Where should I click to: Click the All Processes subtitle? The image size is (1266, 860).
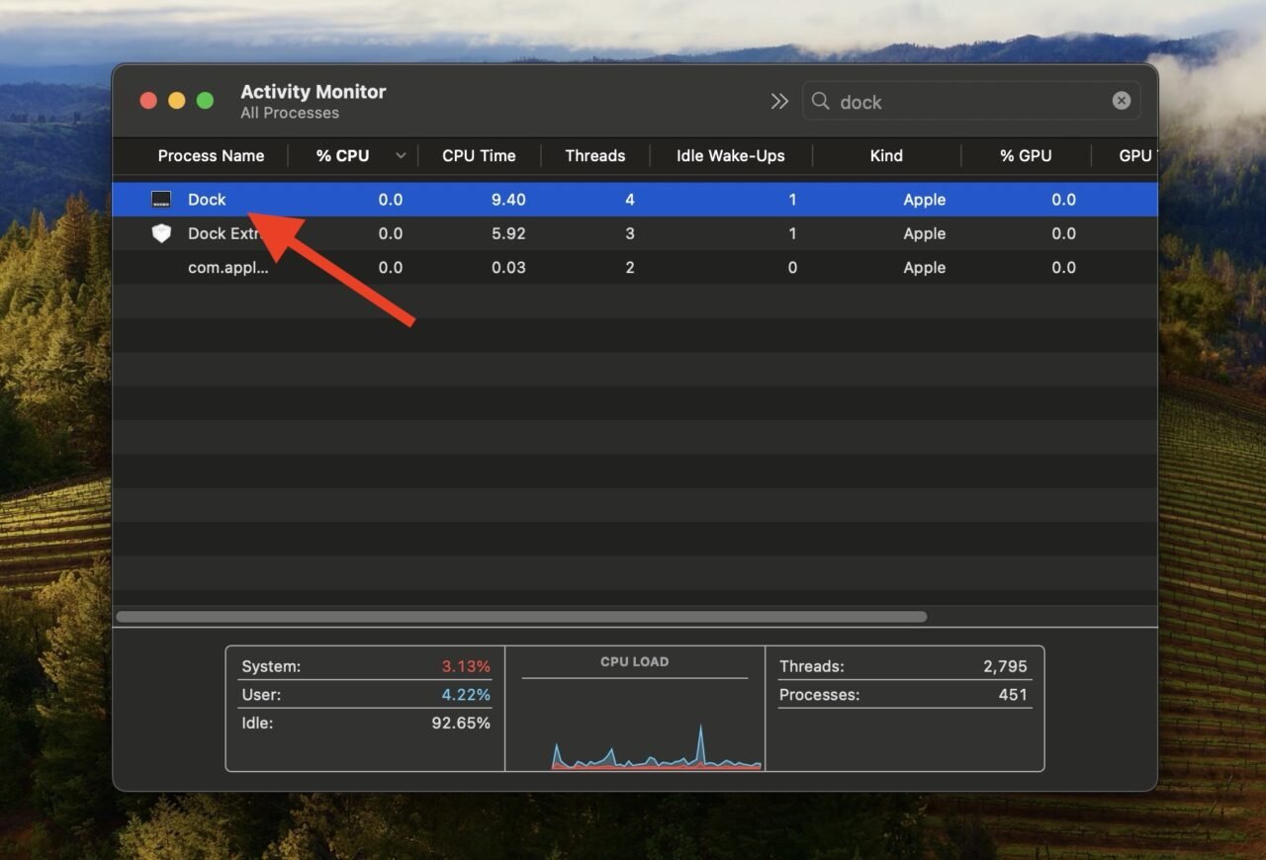pos(290,114)
